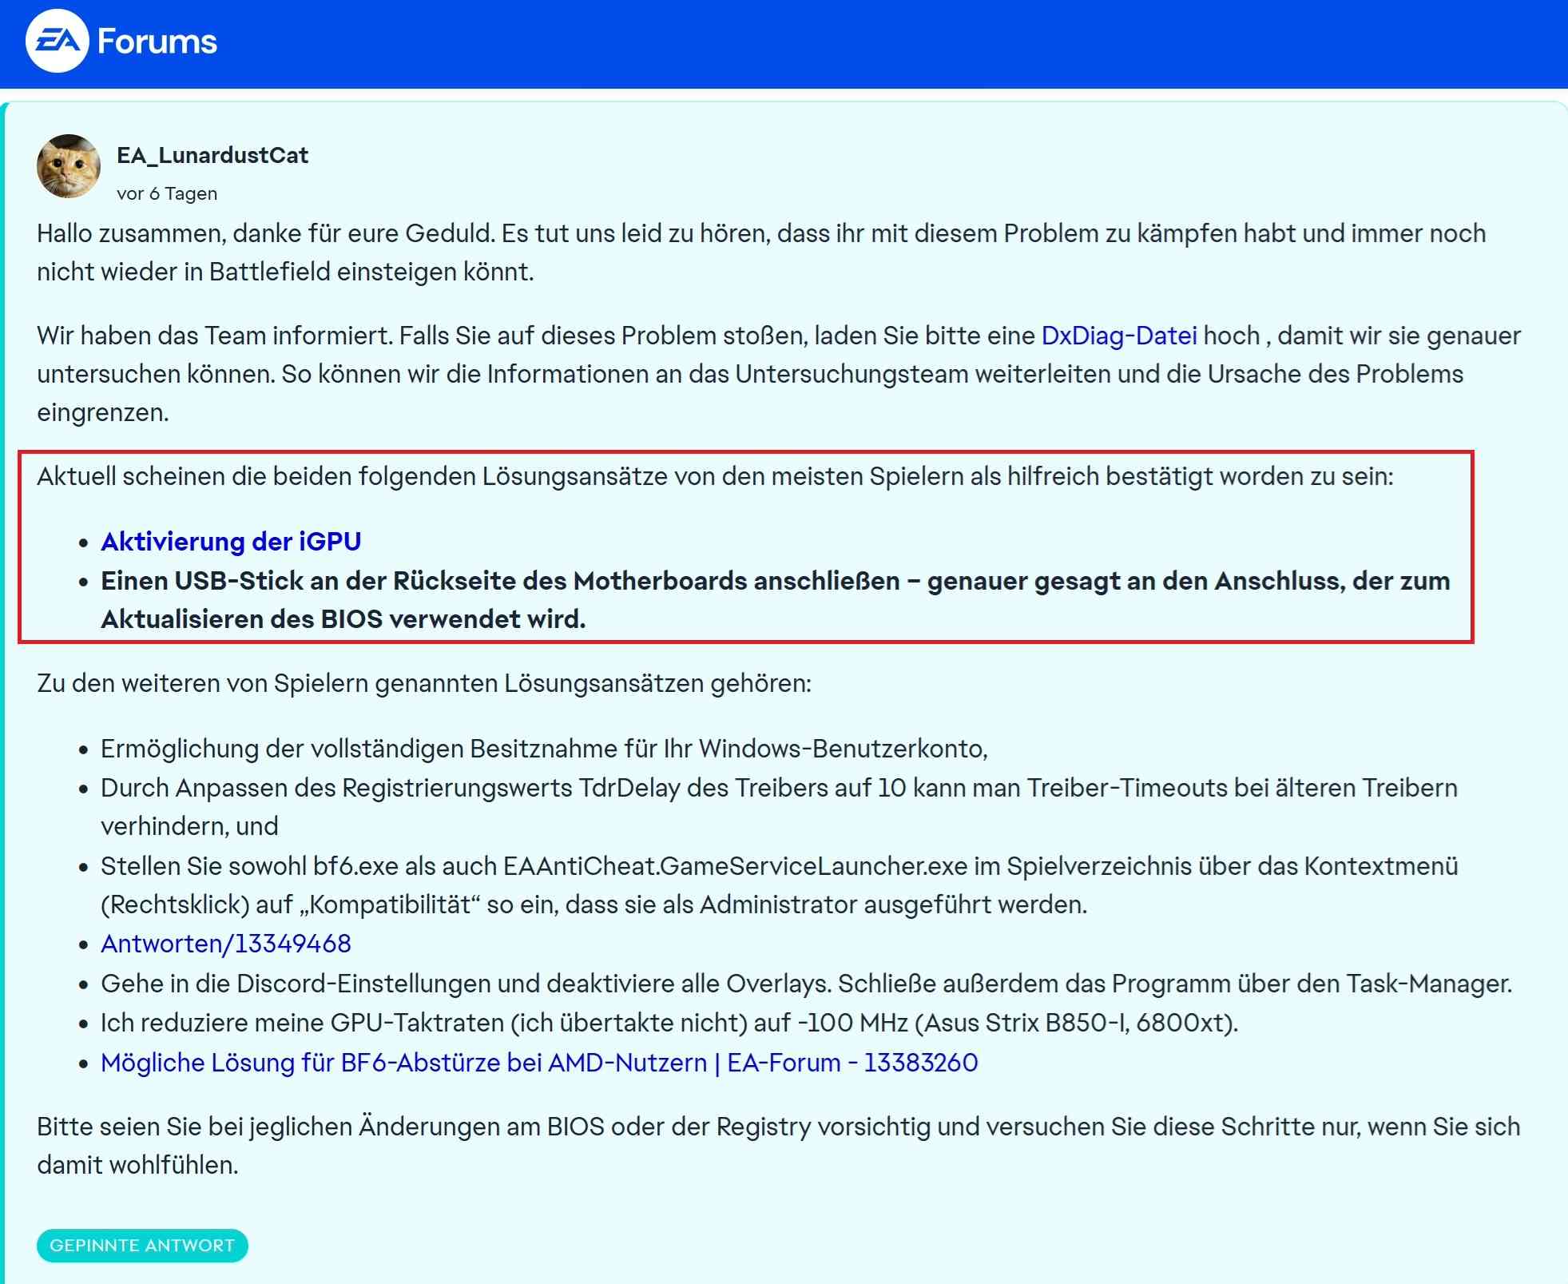
Task: Click the bf6.exe administrator tip bullet
Action: (780, 885)
